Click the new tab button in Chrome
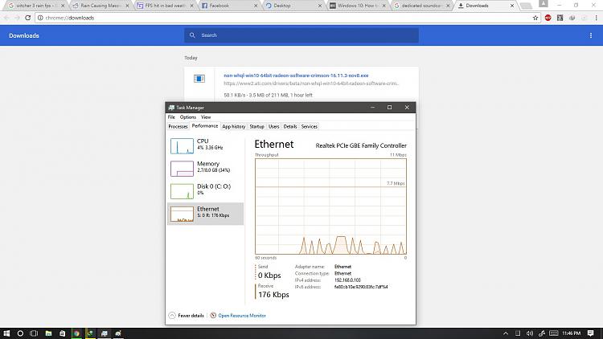The height and width of the screenshot is (339, 603). [x=525, y=6]
